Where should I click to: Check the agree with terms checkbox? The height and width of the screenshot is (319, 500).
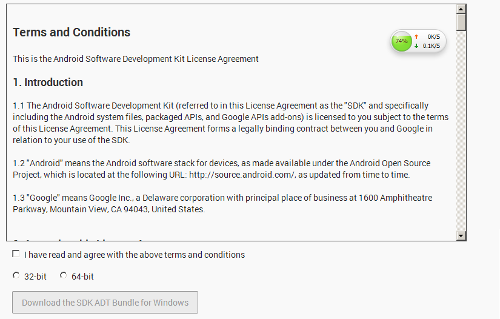[x=16, y=254]
